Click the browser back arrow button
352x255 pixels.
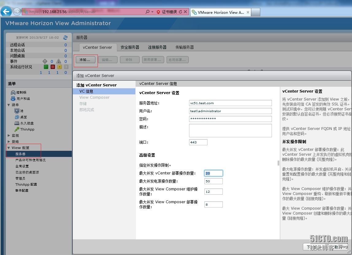pyautogui.click(x=6, y=11)
